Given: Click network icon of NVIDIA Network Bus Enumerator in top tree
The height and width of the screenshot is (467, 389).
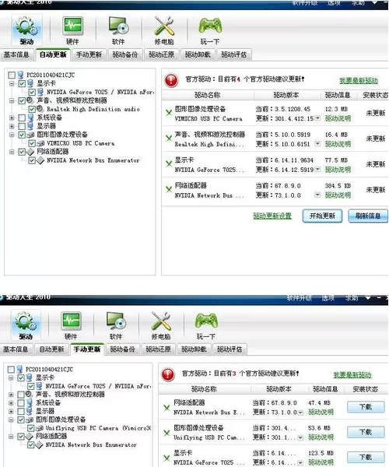Looking at the screenshot, I should tap(40, 160).
